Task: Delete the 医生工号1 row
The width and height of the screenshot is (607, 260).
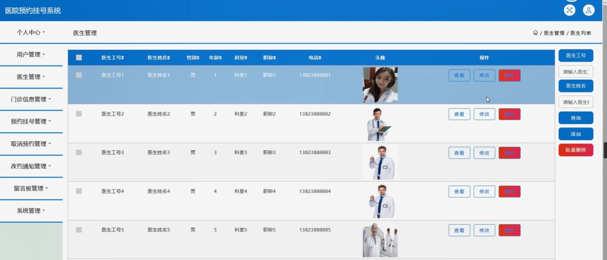Action: tap(509, 75)
